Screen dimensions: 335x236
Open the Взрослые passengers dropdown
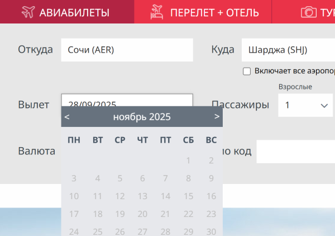point(305,105)
